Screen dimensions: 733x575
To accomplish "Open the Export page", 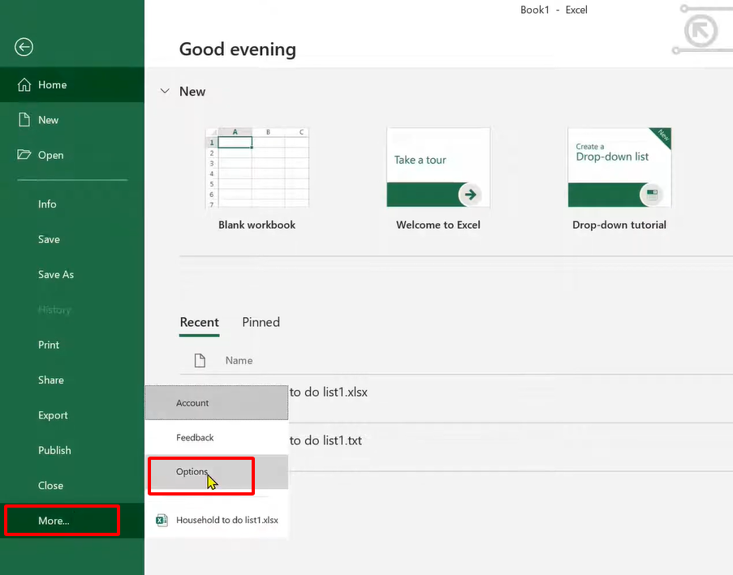I will tap(72, 415).
